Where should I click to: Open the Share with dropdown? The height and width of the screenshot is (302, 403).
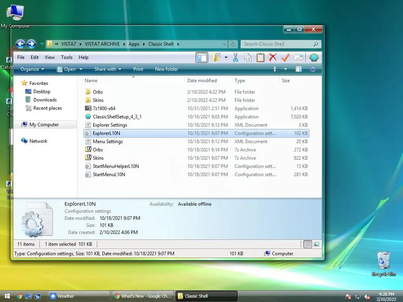(108, 69)
